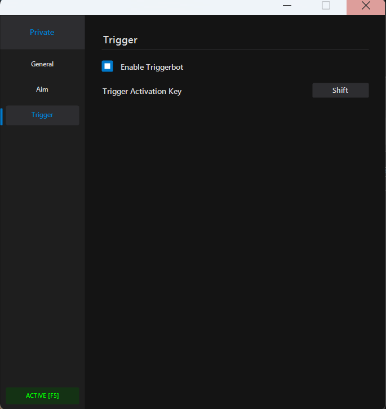Click the white square inside the checkbox
This screenshot has height=409, width=386.
pos(107,66)
